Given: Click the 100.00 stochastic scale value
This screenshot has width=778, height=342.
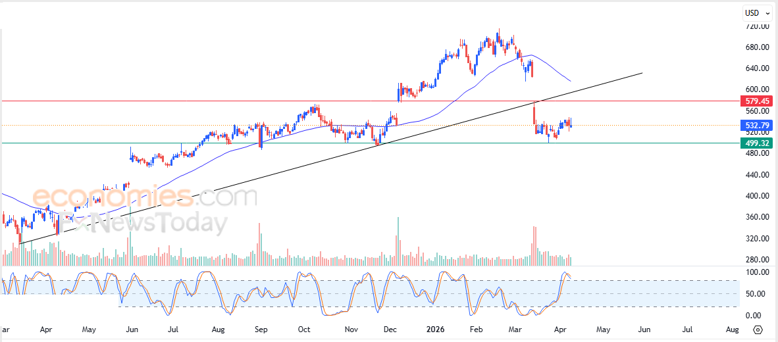Looking at the screenshot, I should click(x=758, y=272).
